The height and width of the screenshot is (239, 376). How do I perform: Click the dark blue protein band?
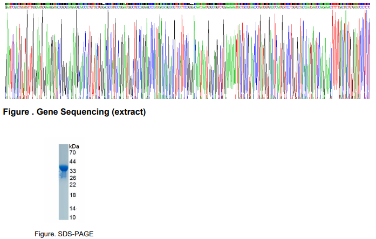64,168
